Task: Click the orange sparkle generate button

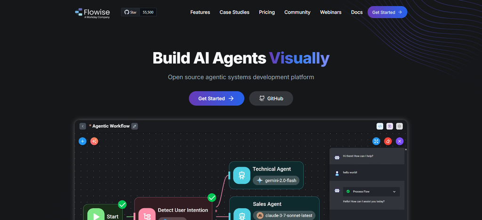Action: coord(94,141)
